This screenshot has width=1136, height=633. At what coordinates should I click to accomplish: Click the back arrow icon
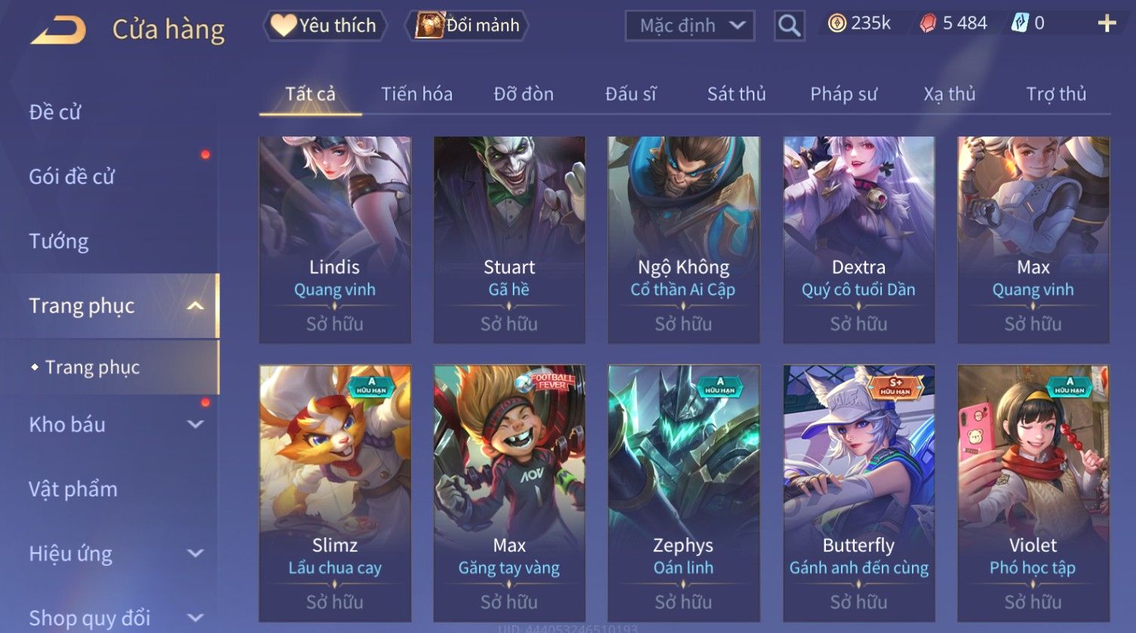coord(58,30)
